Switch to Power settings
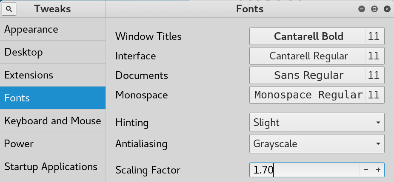 pyautogui.click(x=53, y=144)
